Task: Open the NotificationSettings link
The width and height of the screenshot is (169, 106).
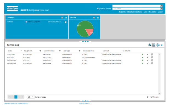Action: click(135, 12)
